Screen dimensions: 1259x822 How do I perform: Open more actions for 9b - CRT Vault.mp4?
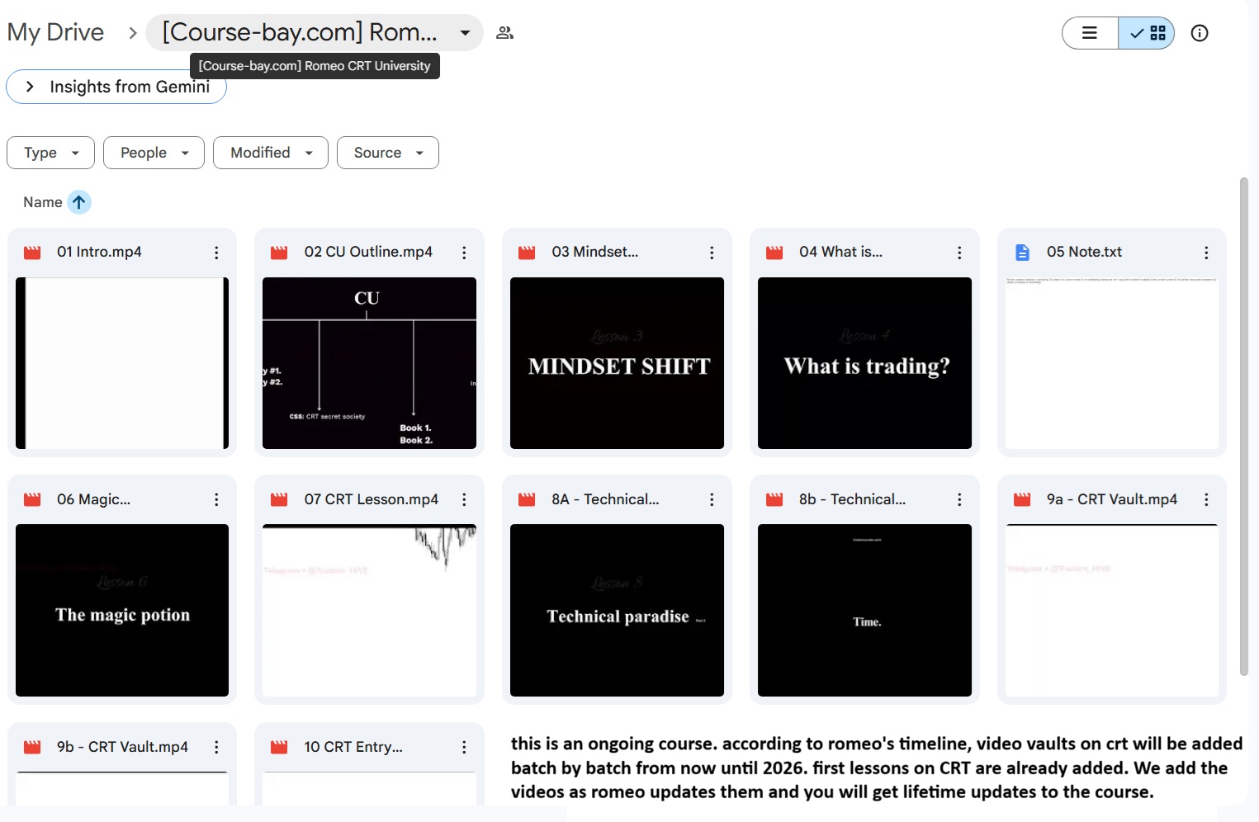coord(216,747)
